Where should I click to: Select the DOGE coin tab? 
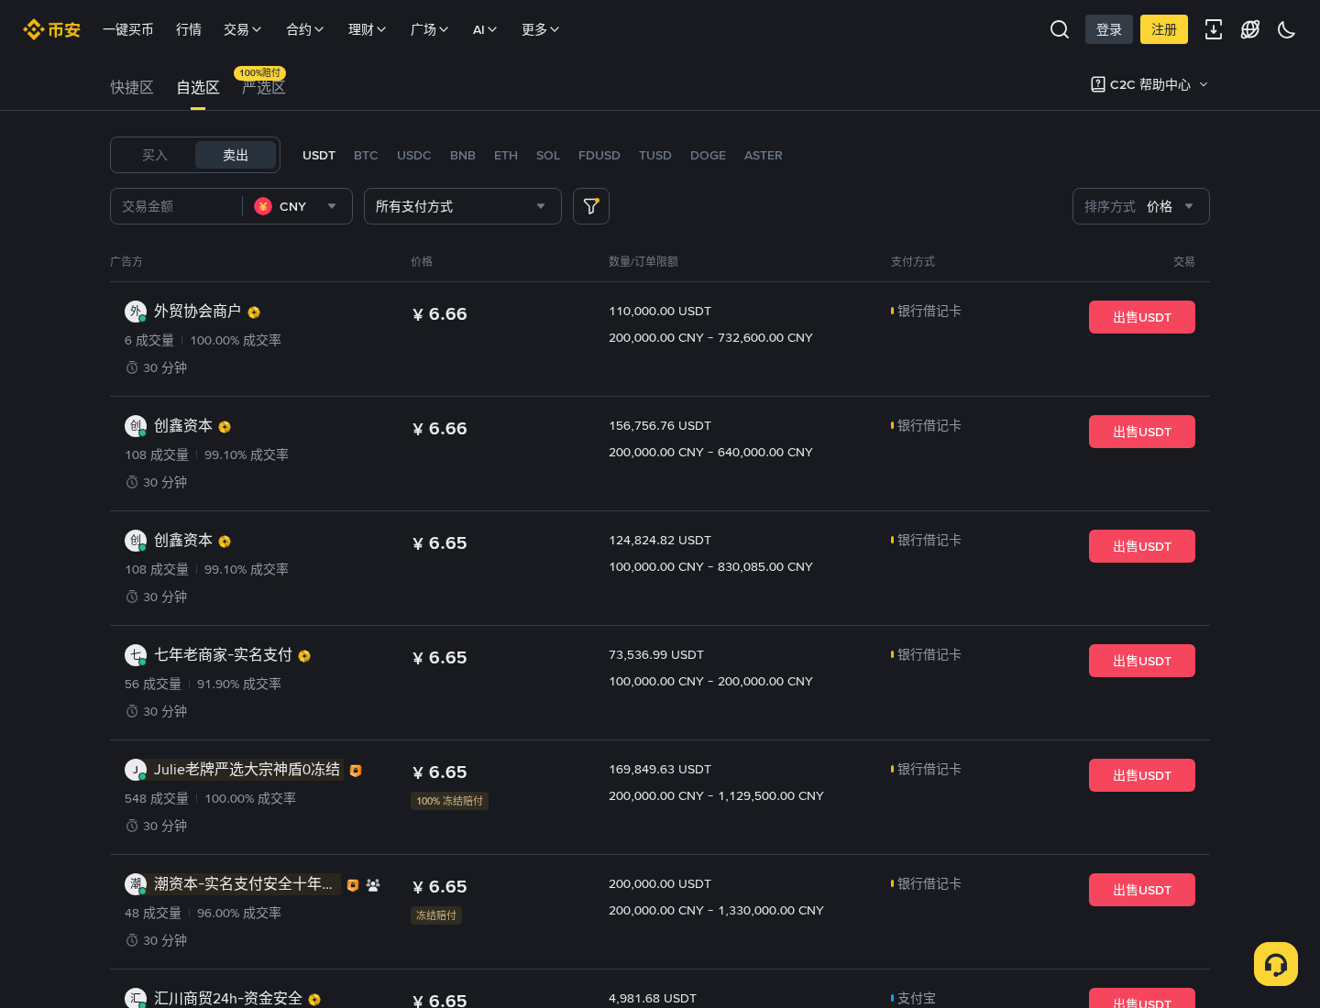pyautogui.click(x=708, y=155)
